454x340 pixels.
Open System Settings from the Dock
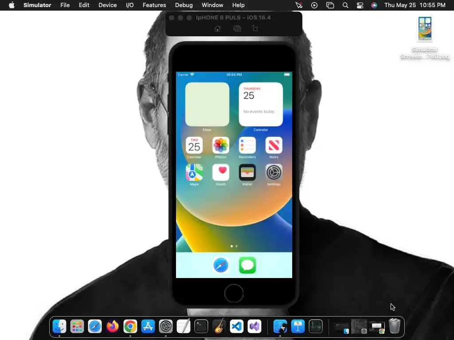(x=166, y=326)
